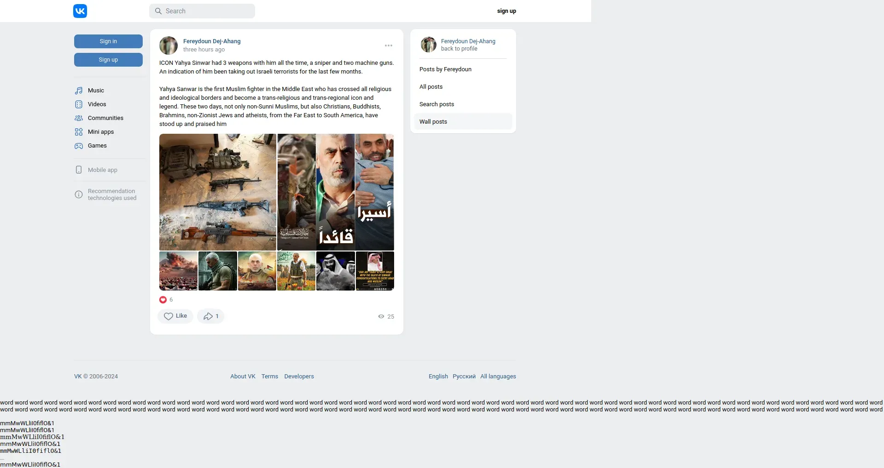The height and width of the screenshot is (468, 884).
Task: Open the post's three-dot options menu
Action: coord(389,46)
